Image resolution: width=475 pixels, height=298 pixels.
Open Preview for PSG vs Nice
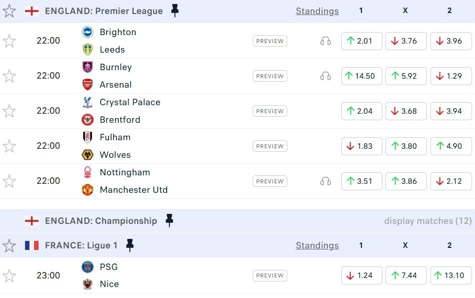pyautogui.click(x=270, y=275)
